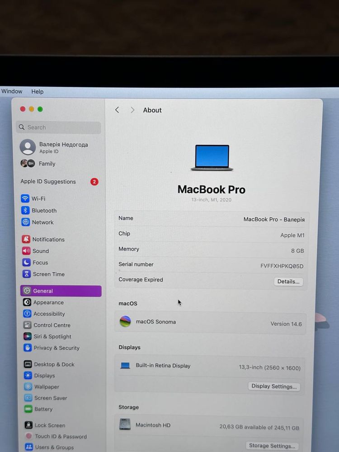This screenshot has width=339, height=452.
Task: Select the Sound speaker icon
Action: point(26,250)
